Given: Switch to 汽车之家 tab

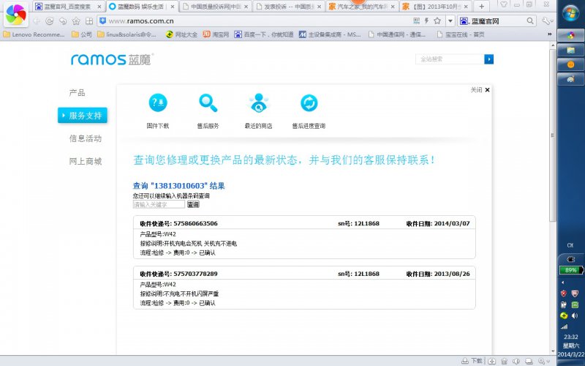Looking at the screenshot, I should [x=363, y=7].
